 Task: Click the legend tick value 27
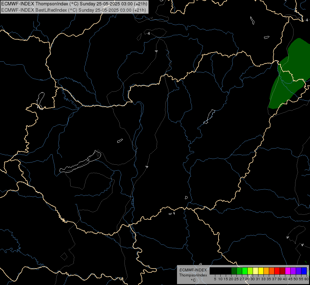coord(242,279)
